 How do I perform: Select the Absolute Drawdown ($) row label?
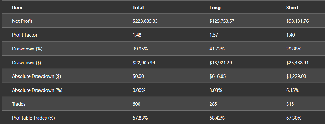pos(37,76)
